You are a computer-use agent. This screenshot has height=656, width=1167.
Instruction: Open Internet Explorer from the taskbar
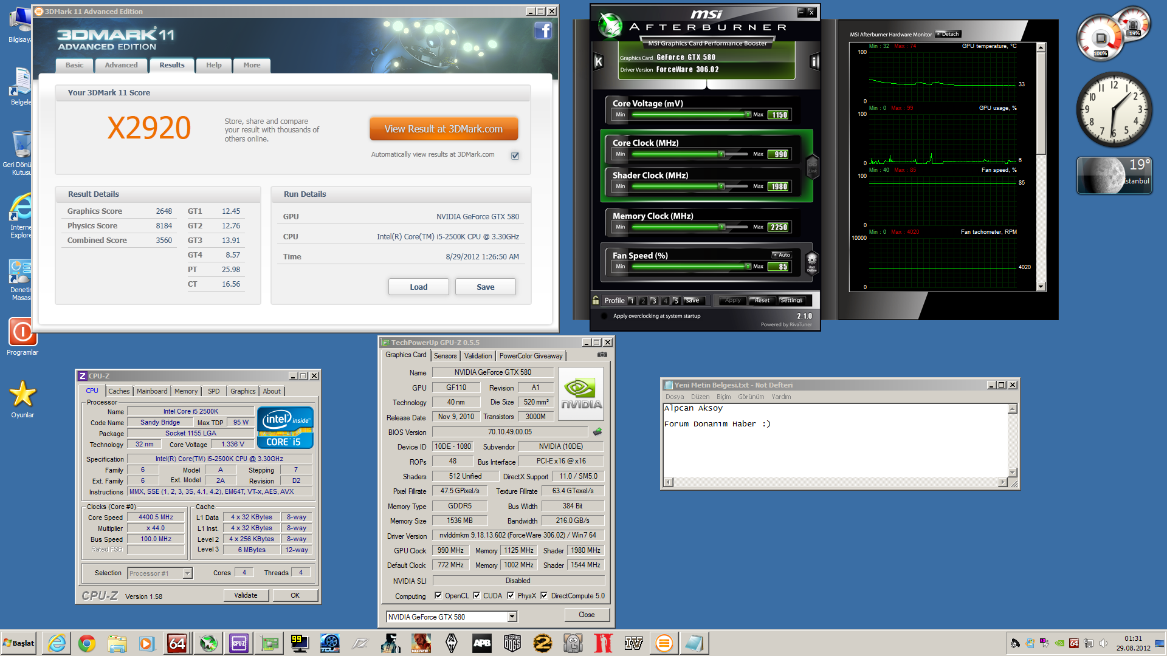(57, 643)
